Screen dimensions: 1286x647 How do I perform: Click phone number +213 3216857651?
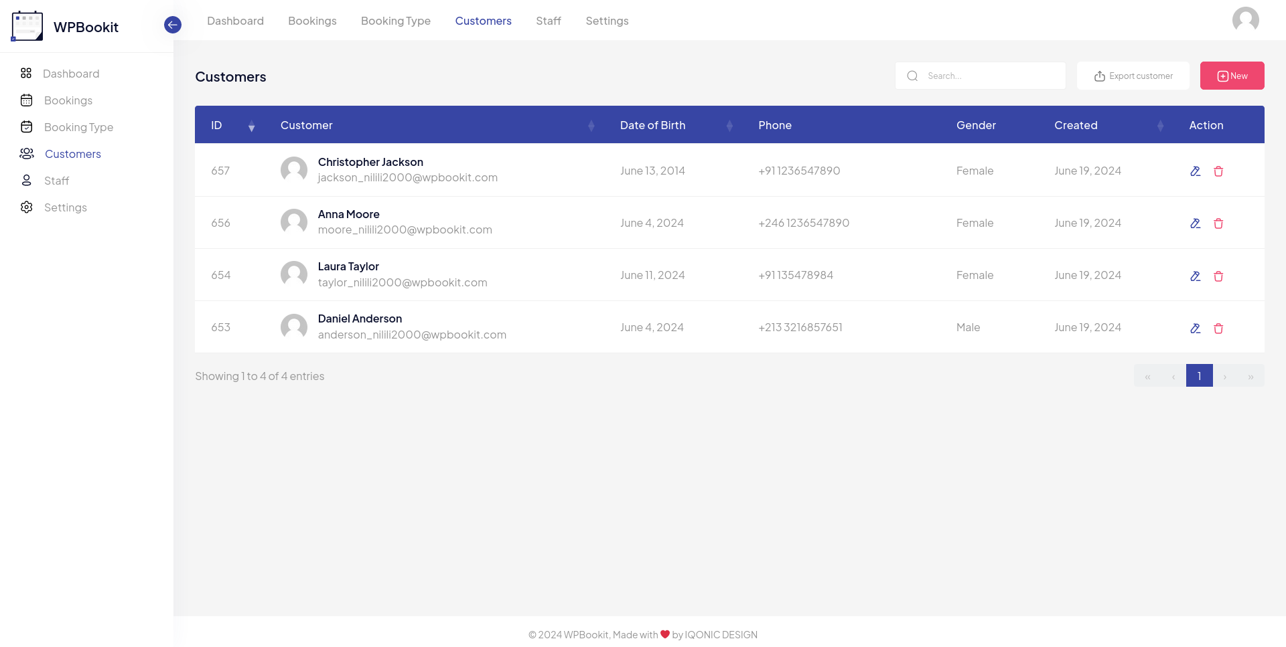pos(800,327)
